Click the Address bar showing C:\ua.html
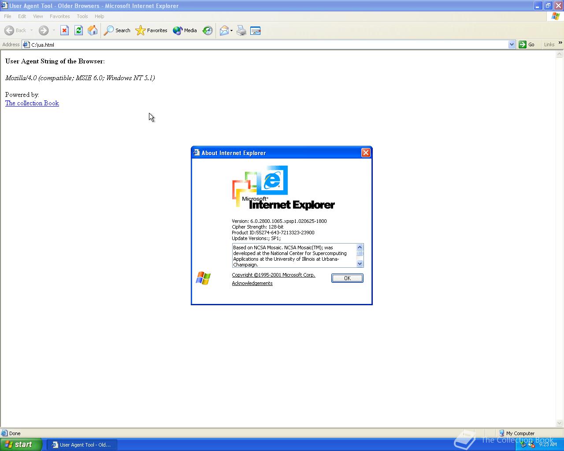 [x=269, y=44]
